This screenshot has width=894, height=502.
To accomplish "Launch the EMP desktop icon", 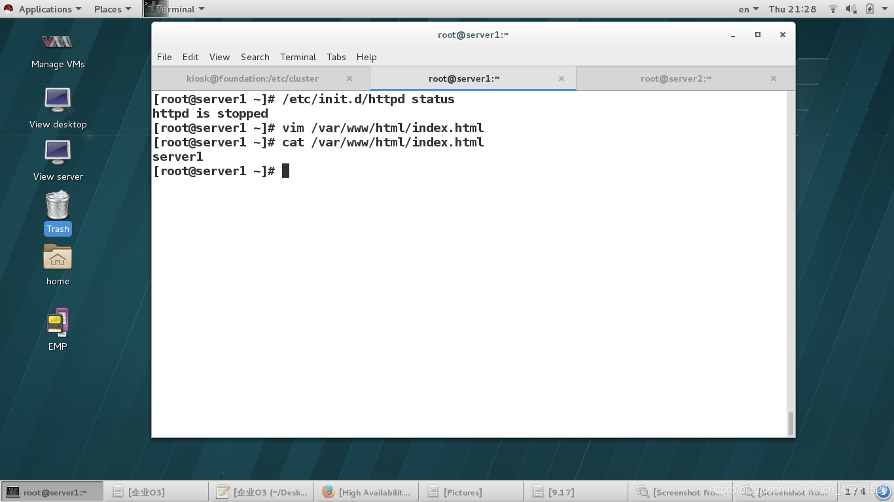I will (x=58, y=329).
